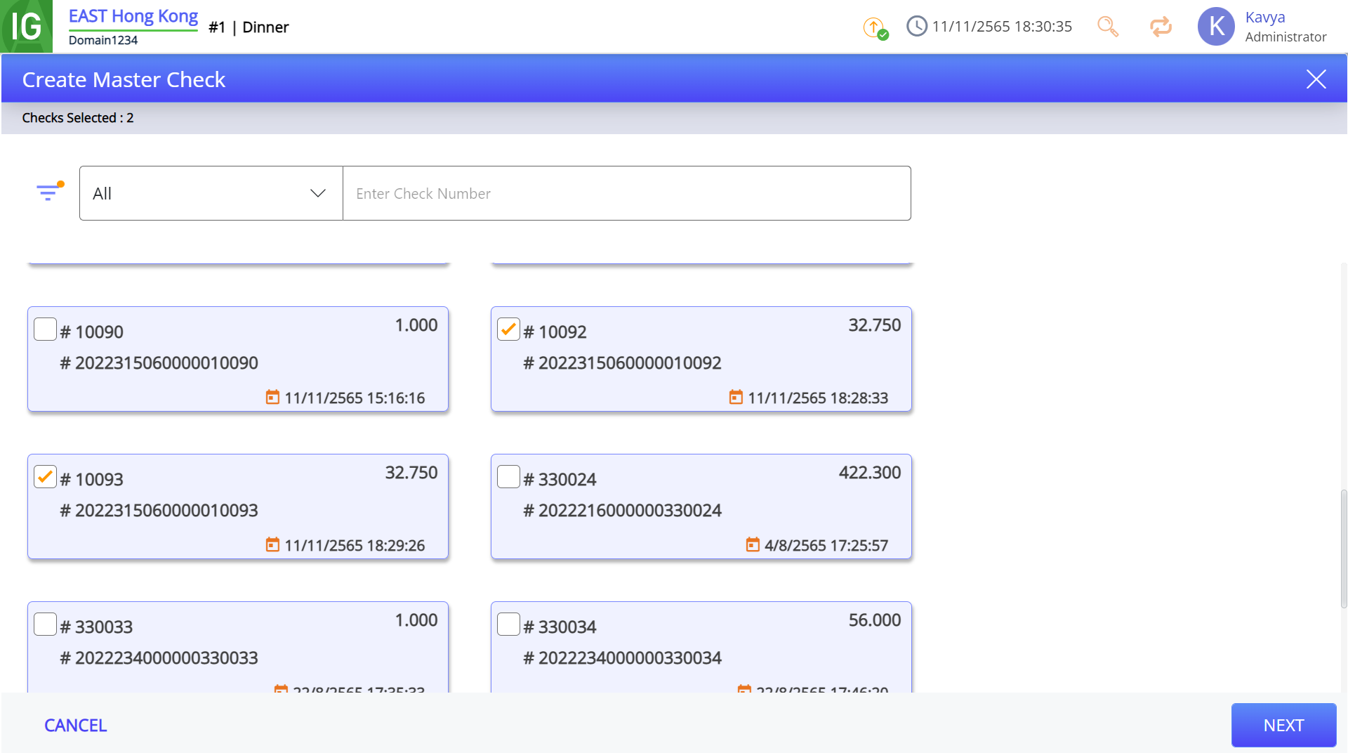The image size is (1348, 753).
Task: Click #1 | Dinner meal period label
Action: (x=249, y=27)
